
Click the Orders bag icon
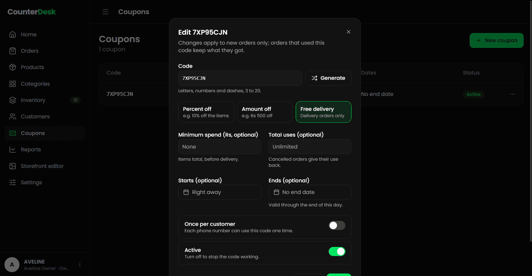coord(12,51)
